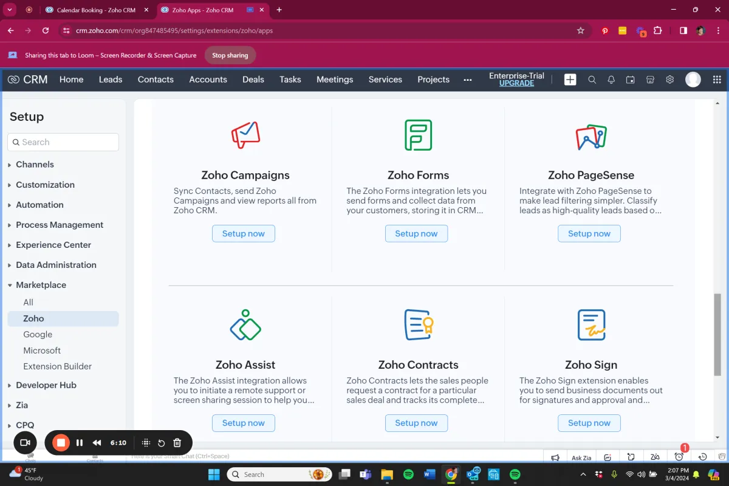Viewport: 729px width, 486px height.
Task: Click the CRM user profile avatar
Action: [693, 80]
